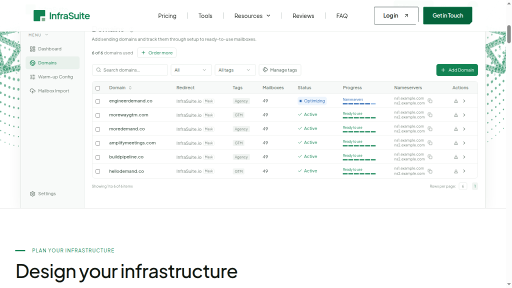
Task: Copy nameservers for moredemand.co
Action: 430,129
